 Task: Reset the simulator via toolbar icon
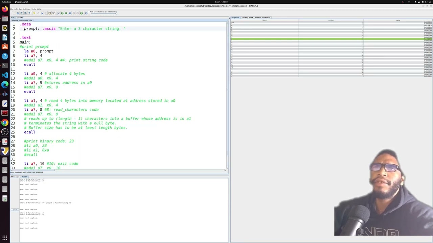tap(82, 13)
